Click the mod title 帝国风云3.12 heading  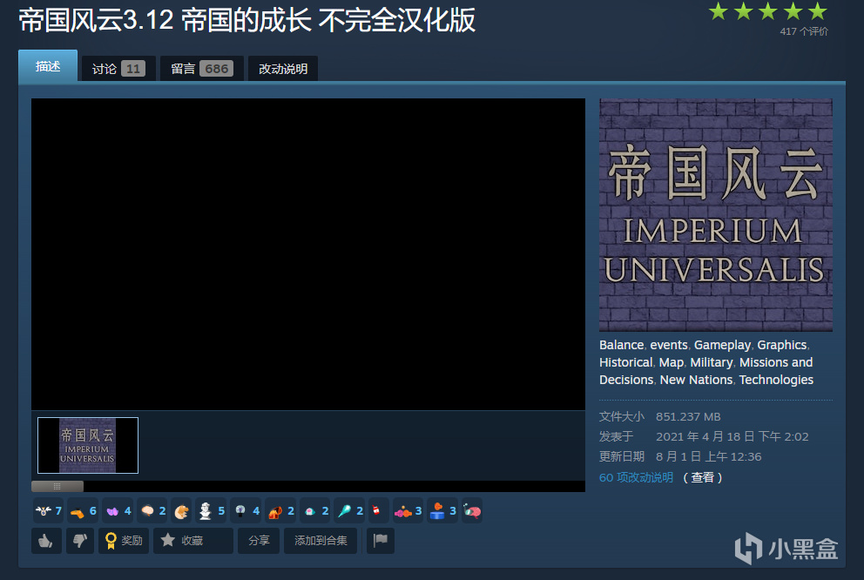(x=246, y=20)
